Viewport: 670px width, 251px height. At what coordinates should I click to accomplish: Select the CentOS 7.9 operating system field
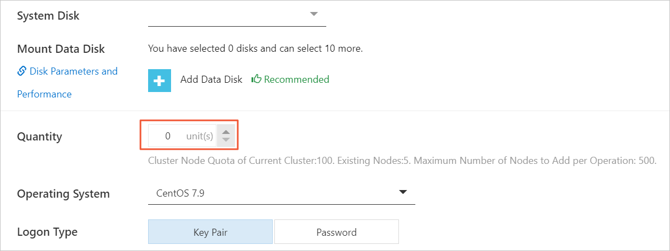click(281, 193)
